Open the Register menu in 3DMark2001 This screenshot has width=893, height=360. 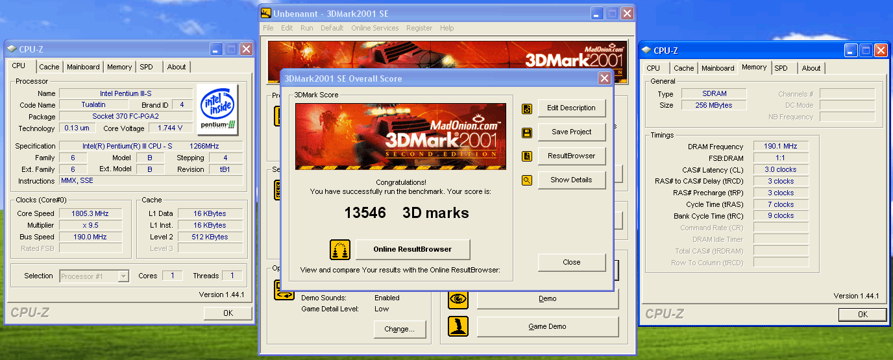pos(419,28)
